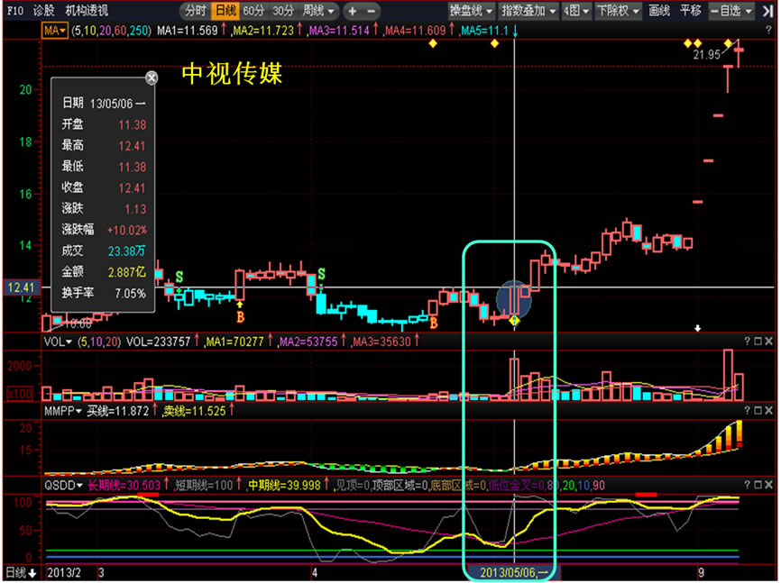Open help for the MMPP panel
The height and width of the screenshot is (583, 781).
point(747,411)
